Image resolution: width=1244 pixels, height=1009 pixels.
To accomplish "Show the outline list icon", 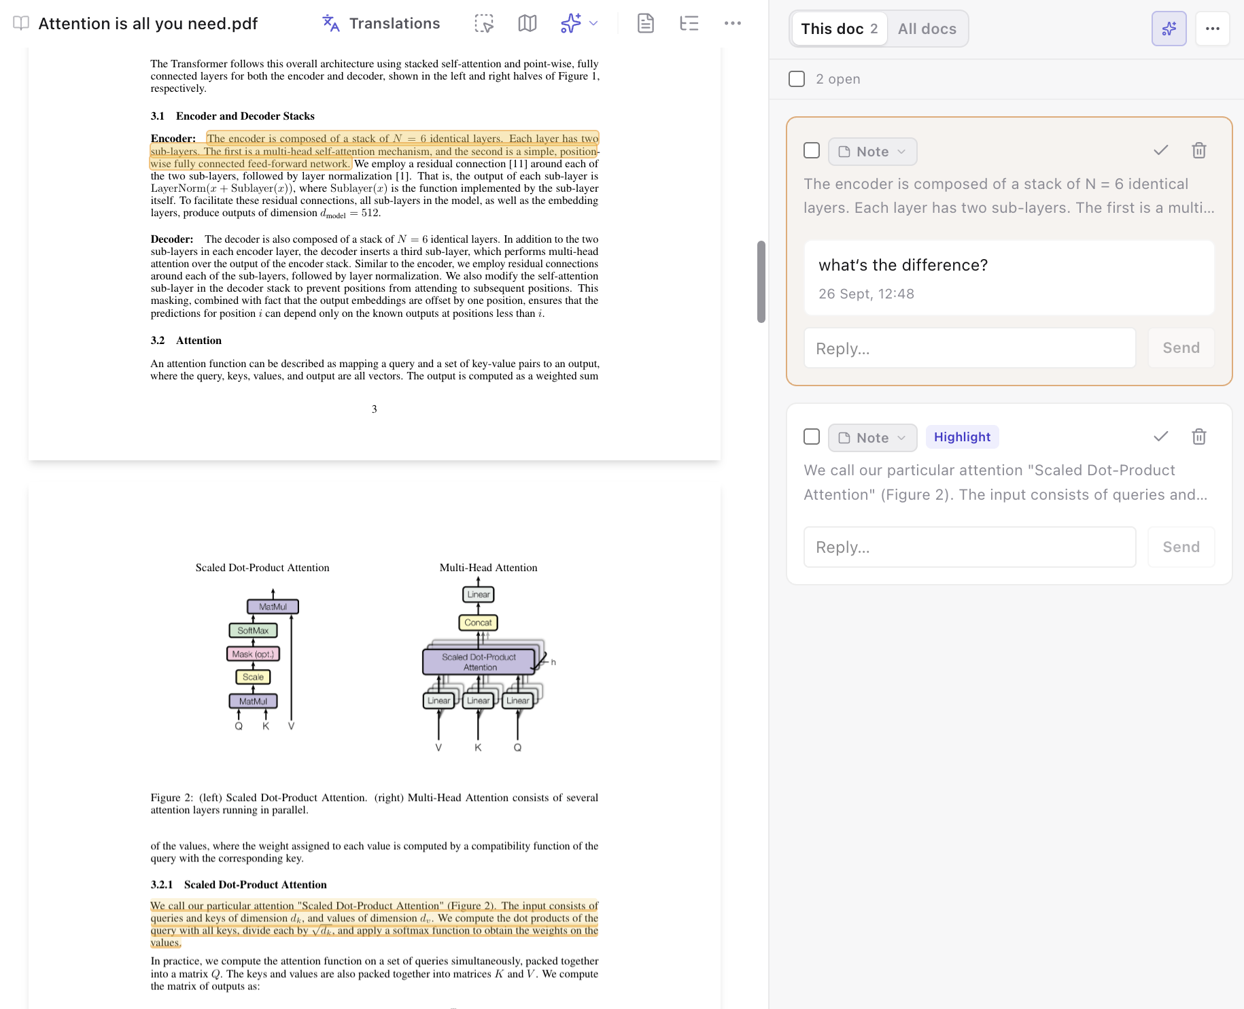I will (689, 24).
